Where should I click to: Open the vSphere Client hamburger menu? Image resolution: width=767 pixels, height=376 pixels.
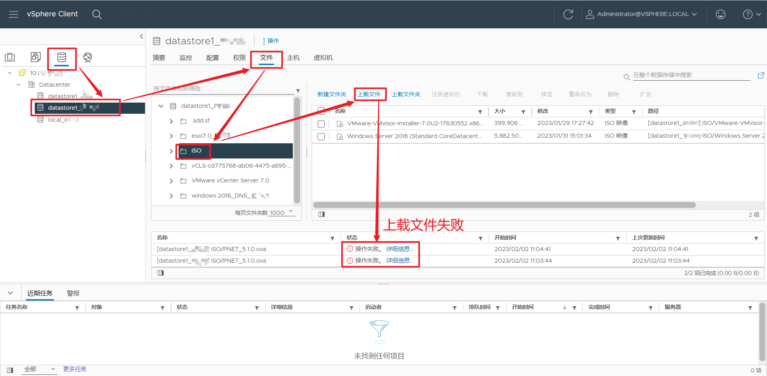[x=13, y=14]
